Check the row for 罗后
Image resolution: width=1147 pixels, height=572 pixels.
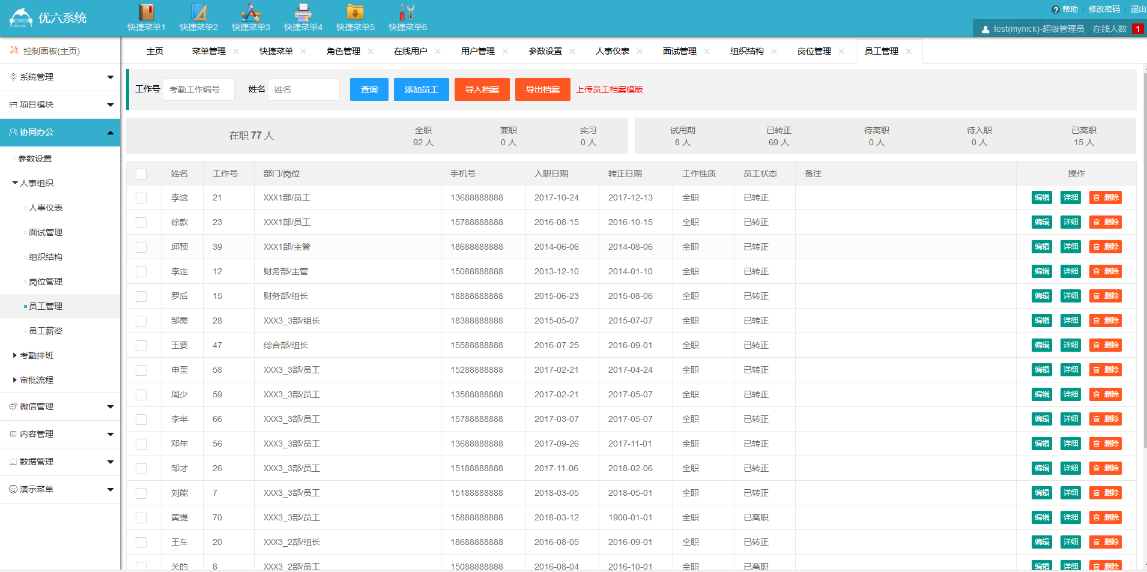coord(141,297)
